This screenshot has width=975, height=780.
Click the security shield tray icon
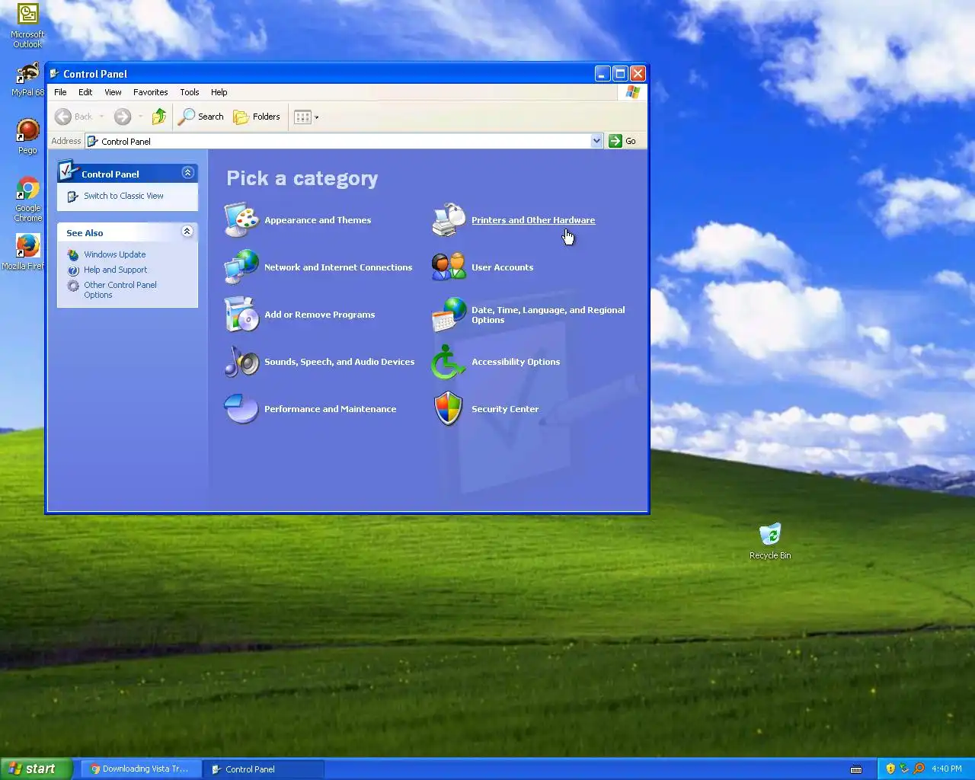pos(890,769)
